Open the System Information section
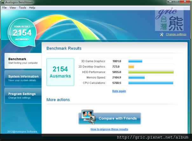 click(x=23, y=78)
